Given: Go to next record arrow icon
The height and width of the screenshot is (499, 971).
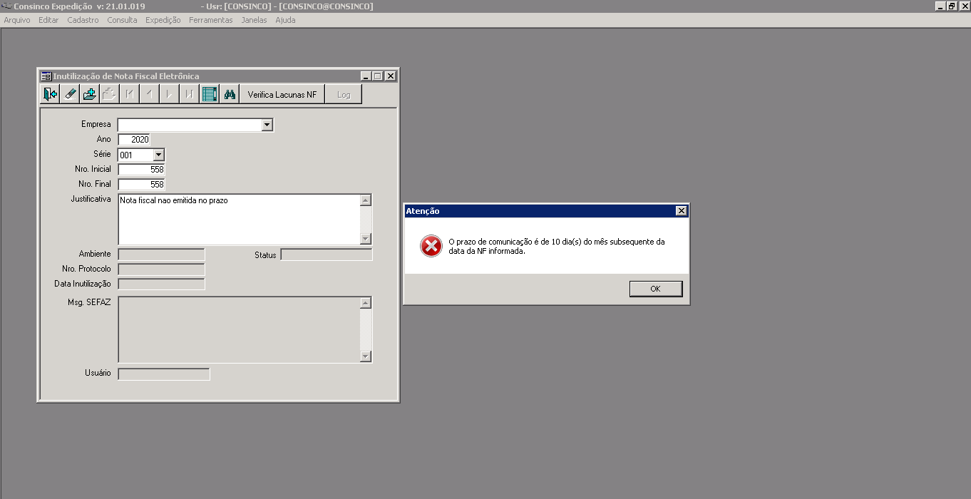Looking at the screenshot, I should (170, 94).
